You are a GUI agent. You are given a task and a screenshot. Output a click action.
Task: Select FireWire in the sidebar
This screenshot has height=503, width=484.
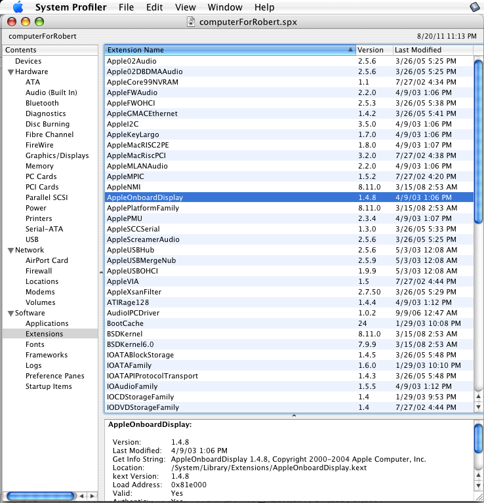(39, 145)
